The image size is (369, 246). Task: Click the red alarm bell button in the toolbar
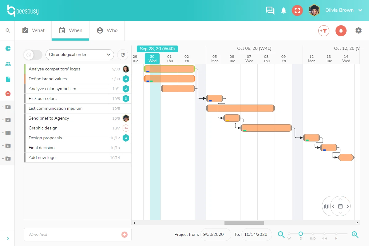[341, 31]
